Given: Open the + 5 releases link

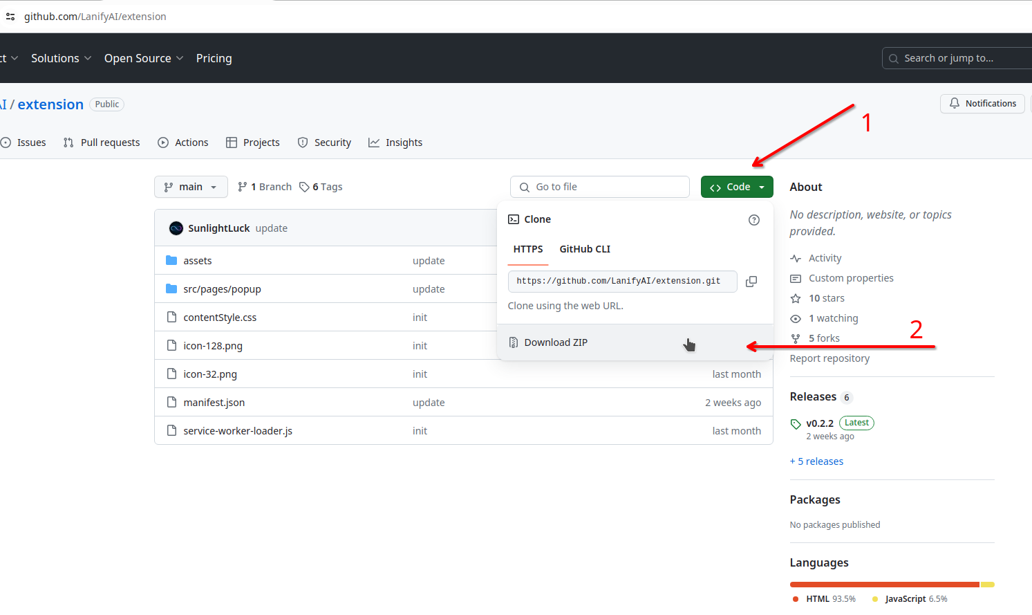Looking at the screenshot, I should point(816,461).
